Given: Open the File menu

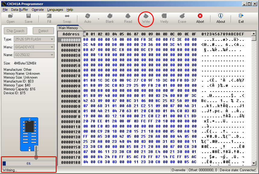Looking at the screenshot, I should click(5, 10).
